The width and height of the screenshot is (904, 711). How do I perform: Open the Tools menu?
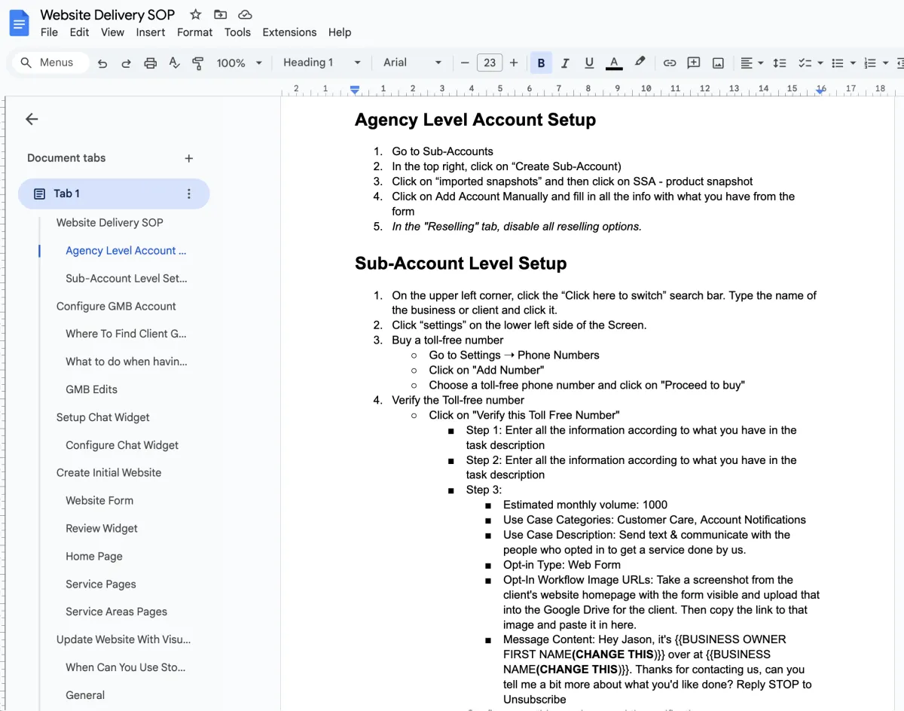237,32
